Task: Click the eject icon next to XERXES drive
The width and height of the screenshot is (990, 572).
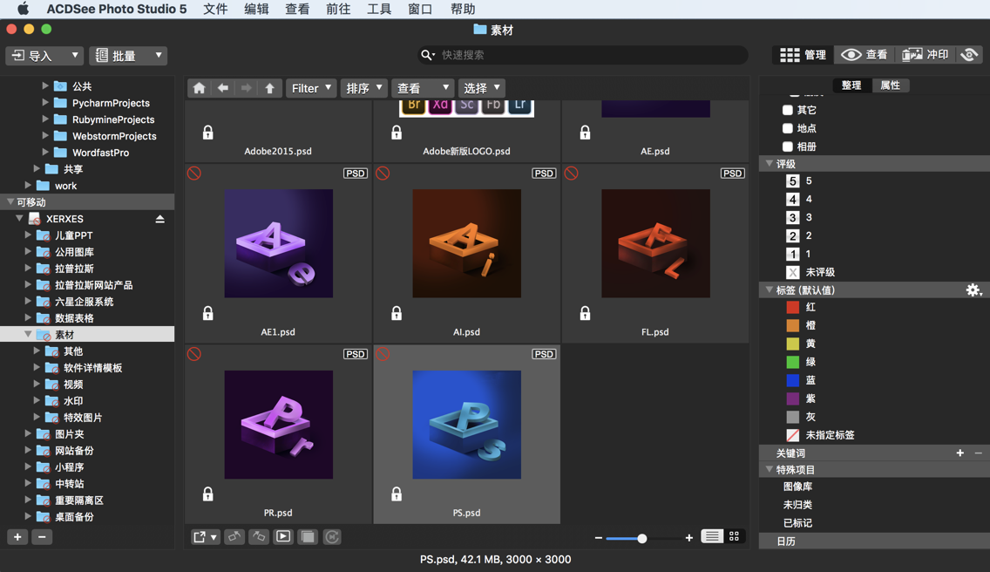Action: pos(160,219)
